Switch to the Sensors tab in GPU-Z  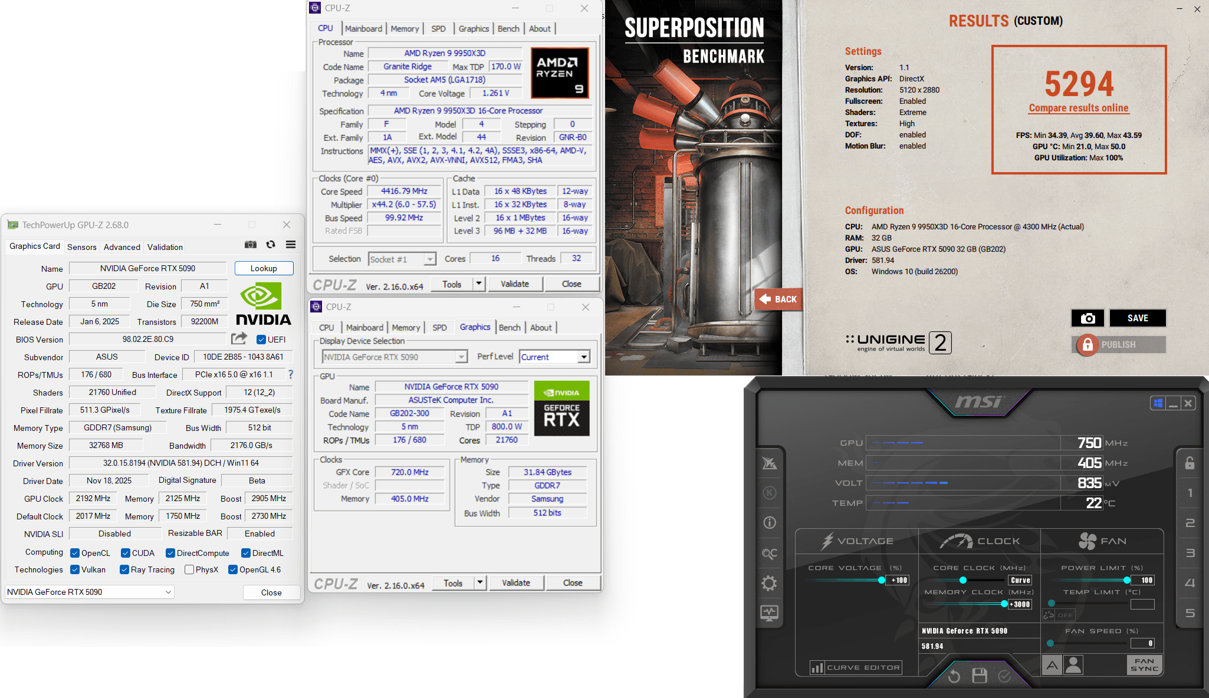click(x=81, y=247)
